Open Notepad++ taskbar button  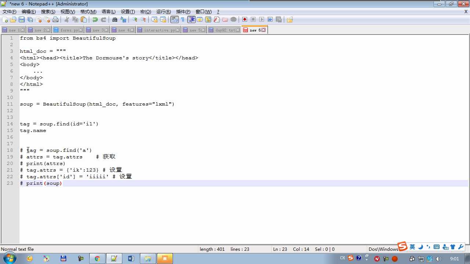pyautogui.click(x=114, y=258)
